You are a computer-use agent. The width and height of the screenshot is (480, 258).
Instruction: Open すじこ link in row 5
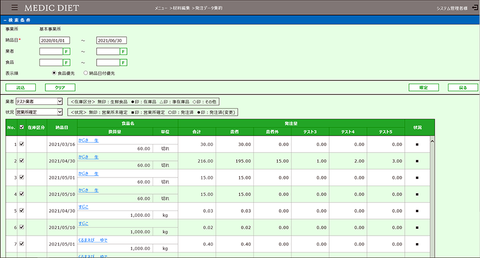83,207
